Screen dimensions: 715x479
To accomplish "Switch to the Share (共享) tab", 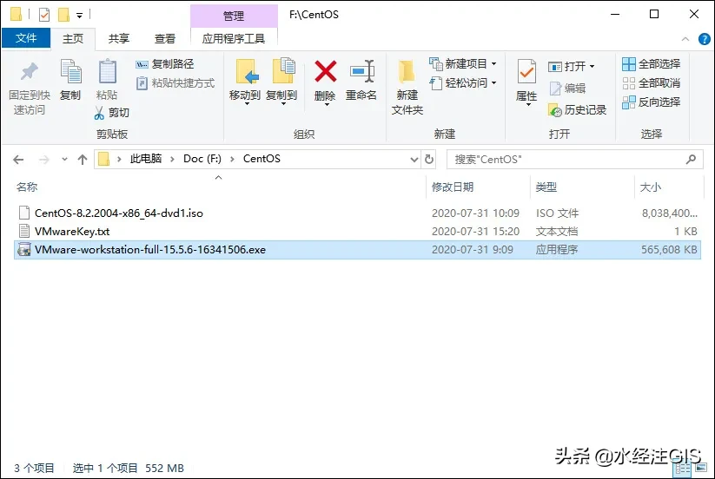I will point(119,39).
